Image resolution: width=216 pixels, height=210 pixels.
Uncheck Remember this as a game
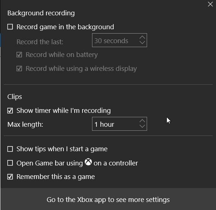point(10,177)
